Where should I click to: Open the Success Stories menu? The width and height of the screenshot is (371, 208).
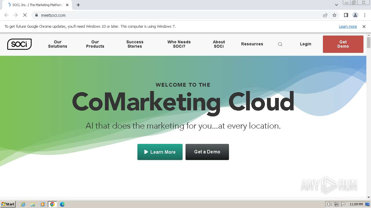point(135,44)
